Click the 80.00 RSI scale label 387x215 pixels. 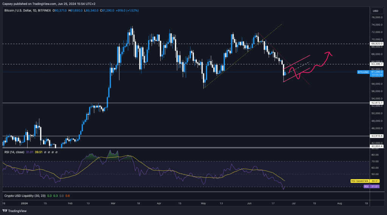pyautogui.click(x=375, y=155)
